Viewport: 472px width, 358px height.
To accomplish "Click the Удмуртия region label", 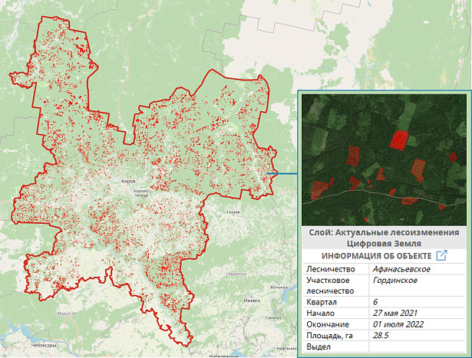I will click(236, 274).
